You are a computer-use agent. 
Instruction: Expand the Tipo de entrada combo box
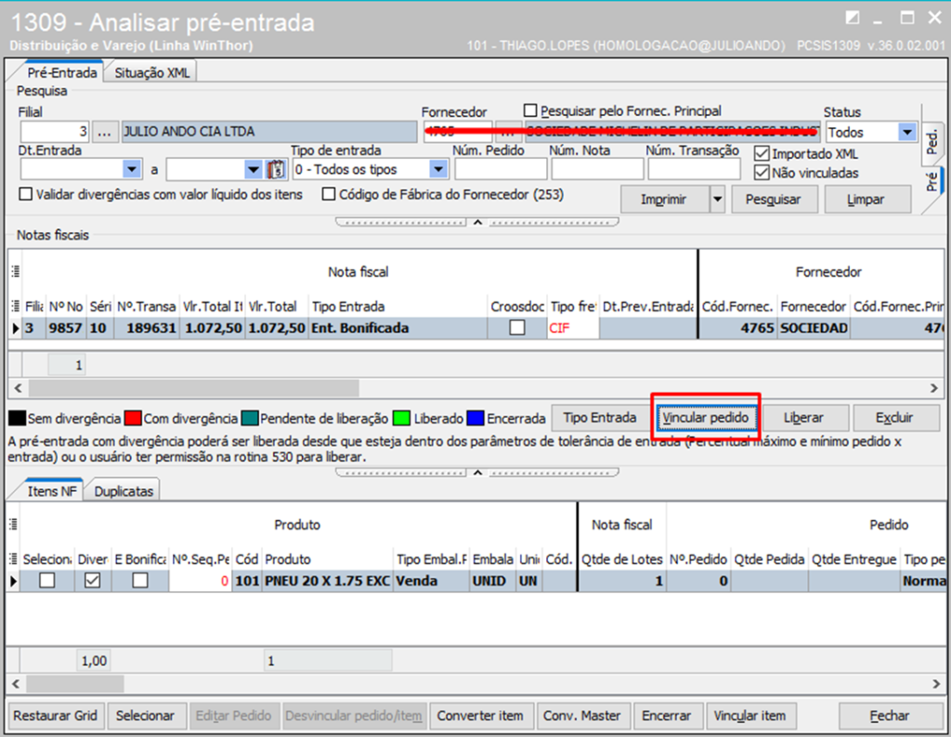438,170
